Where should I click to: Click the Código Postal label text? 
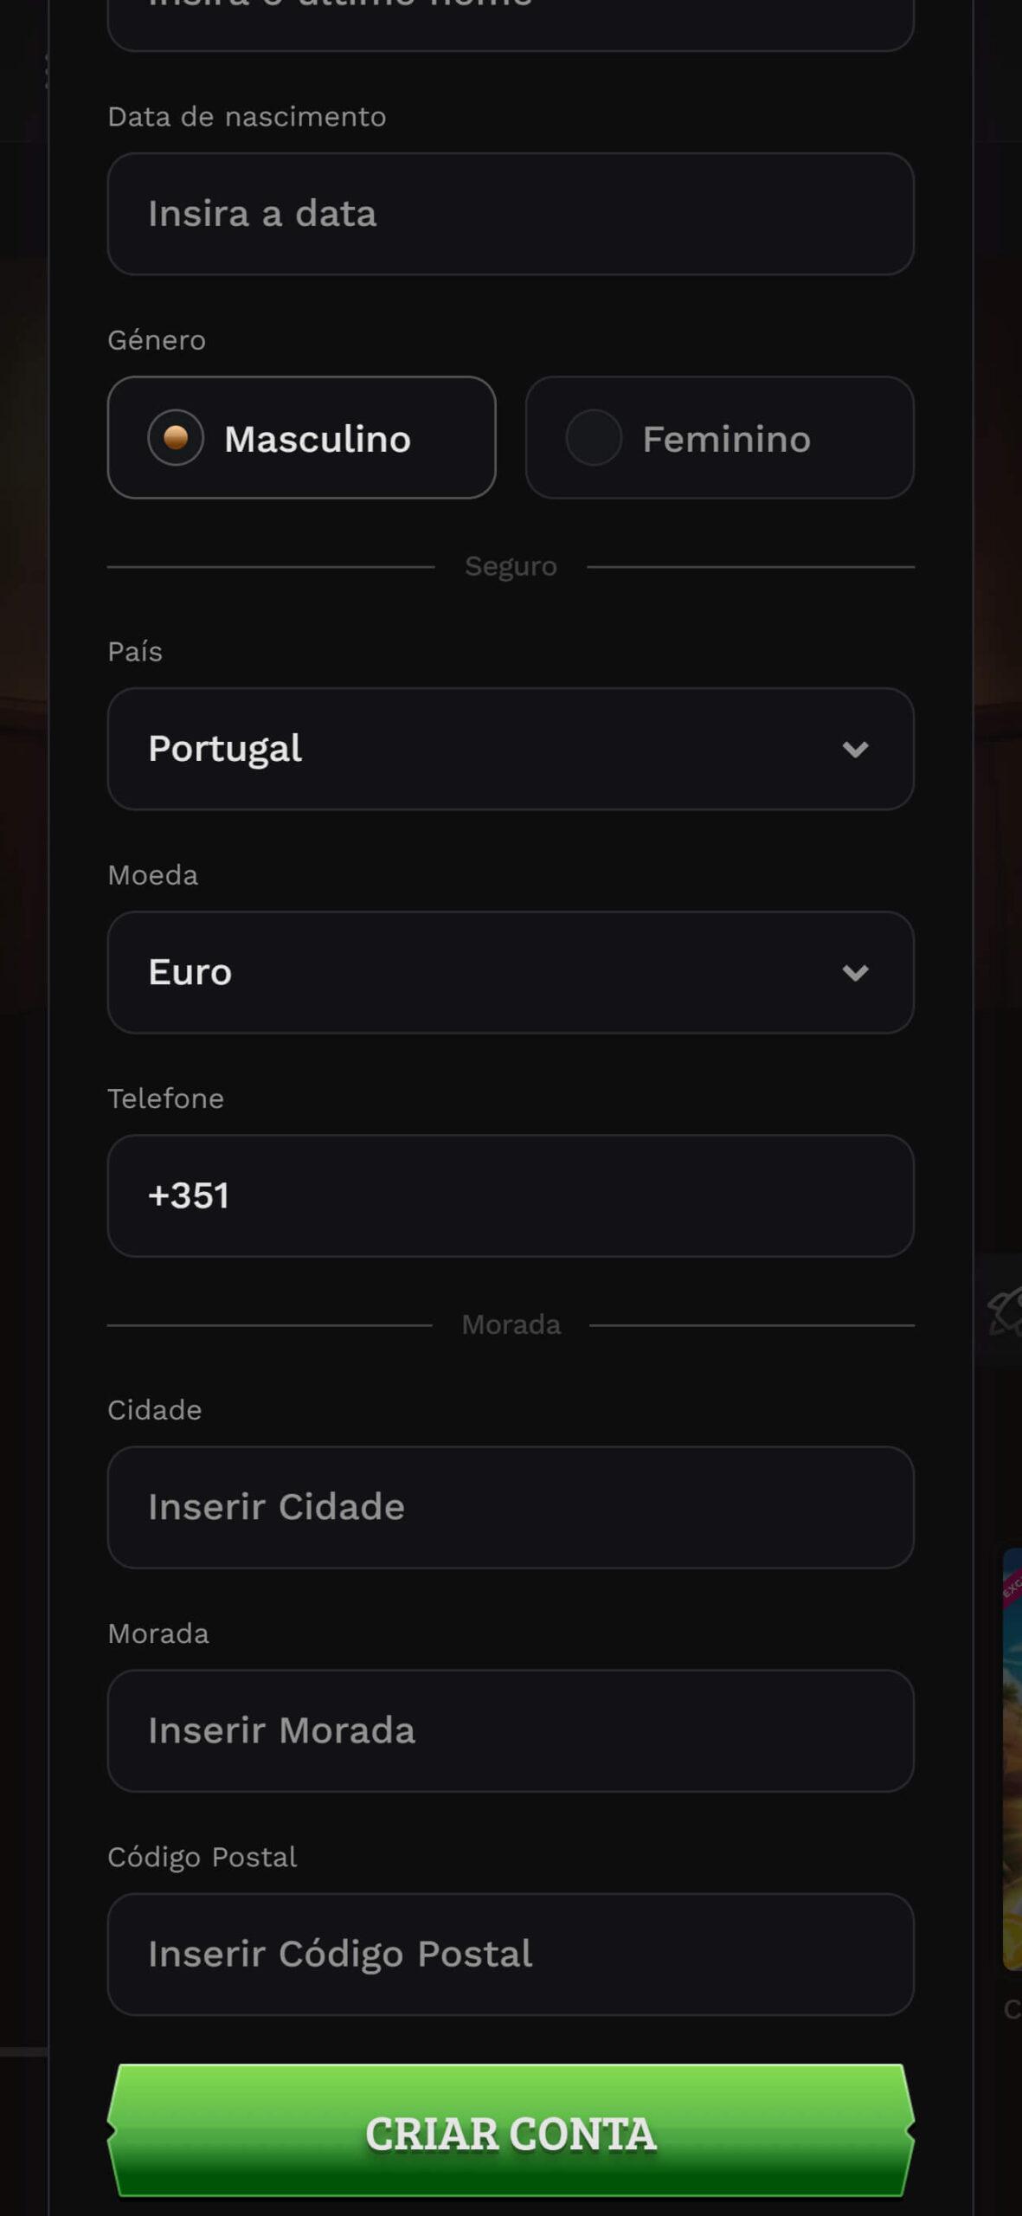point(202,1857)
